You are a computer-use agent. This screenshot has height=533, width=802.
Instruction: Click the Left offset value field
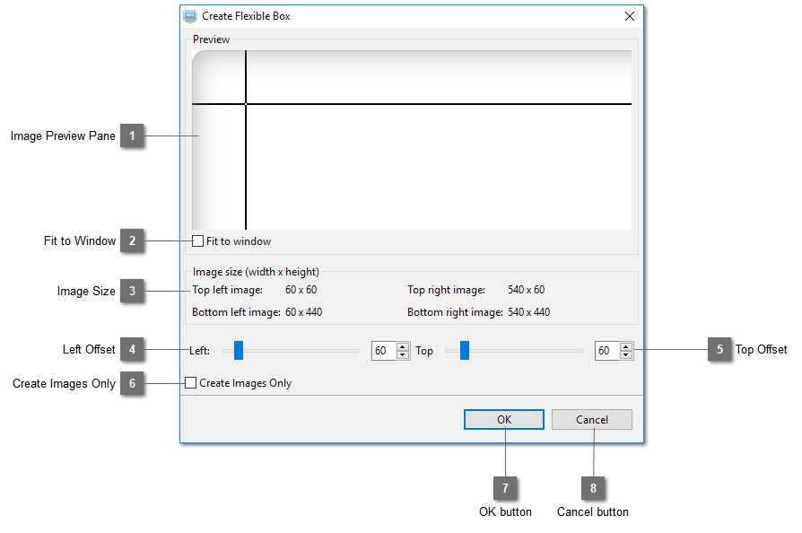pos(384,350)
